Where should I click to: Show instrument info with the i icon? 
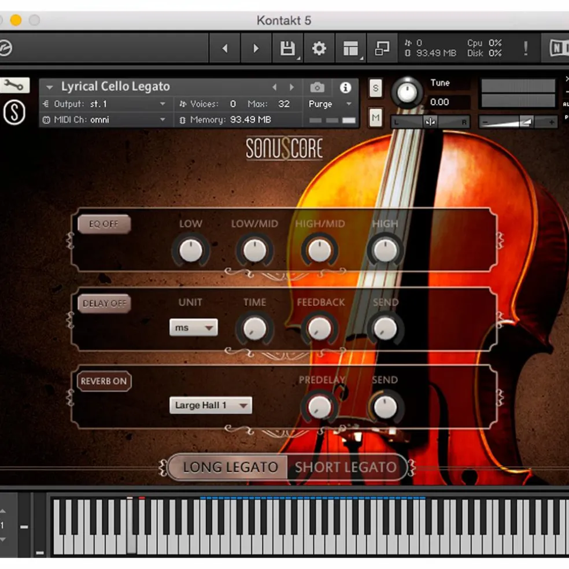tap(345, 87)
